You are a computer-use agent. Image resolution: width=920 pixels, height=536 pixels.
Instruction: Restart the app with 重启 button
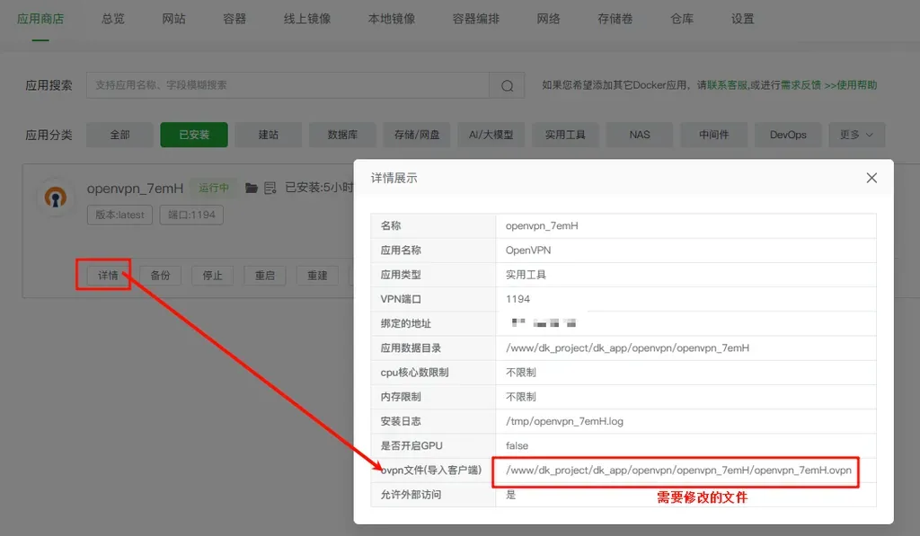(264, 276)
